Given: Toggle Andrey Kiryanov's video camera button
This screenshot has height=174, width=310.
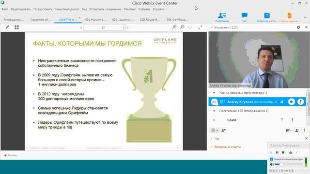Looking at the screenshot, I should tap(292, 102).
